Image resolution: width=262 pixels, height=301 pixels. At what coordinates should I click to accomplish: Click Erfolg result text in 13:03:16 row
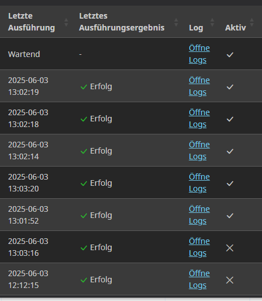[101, 247]
